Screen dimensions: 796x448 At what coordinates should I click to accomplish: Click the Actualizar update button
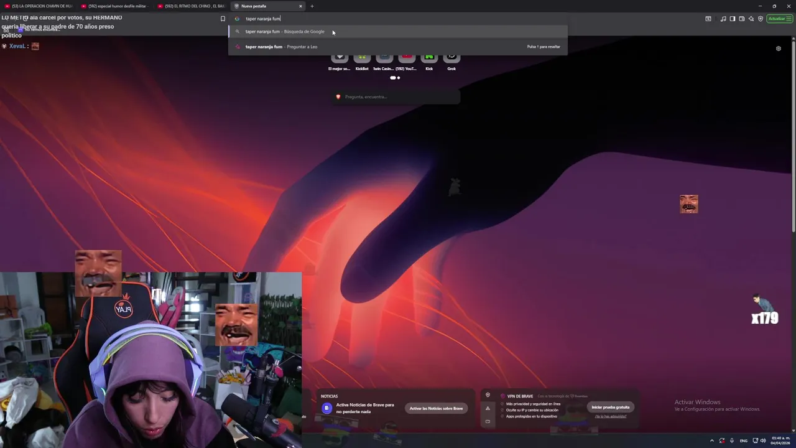point(779,19)
